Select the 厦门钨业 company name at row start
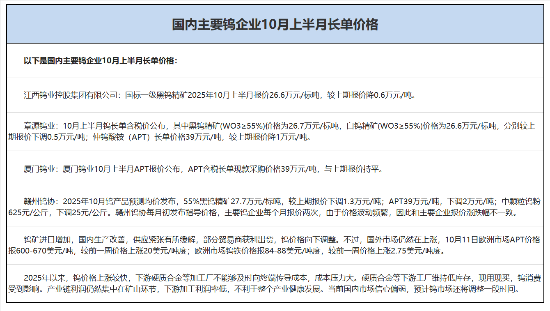 coord(39,169)
